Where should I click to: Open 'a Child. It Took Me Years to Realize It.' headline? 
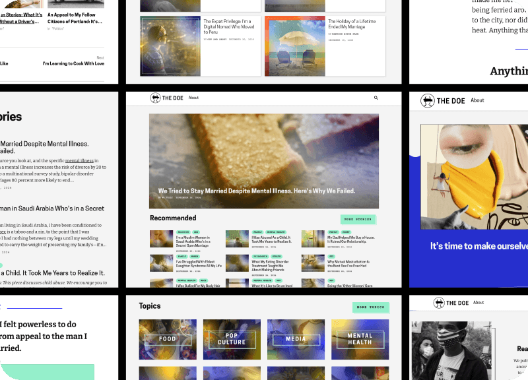[53, 273]
